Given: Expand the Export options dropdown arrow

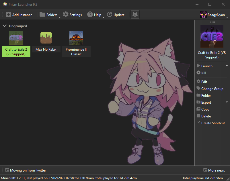Looking at the screenshot, I should tap(227, 102).
